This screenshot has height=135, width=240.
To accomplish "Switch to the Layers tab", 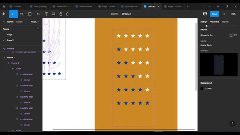I will 10,22.
